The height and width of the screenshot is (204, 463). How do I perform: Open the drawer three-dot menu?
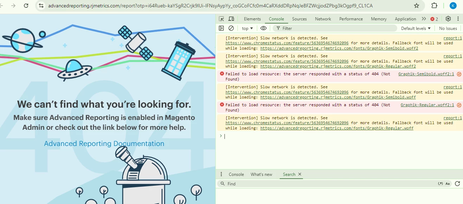[221, 174]
